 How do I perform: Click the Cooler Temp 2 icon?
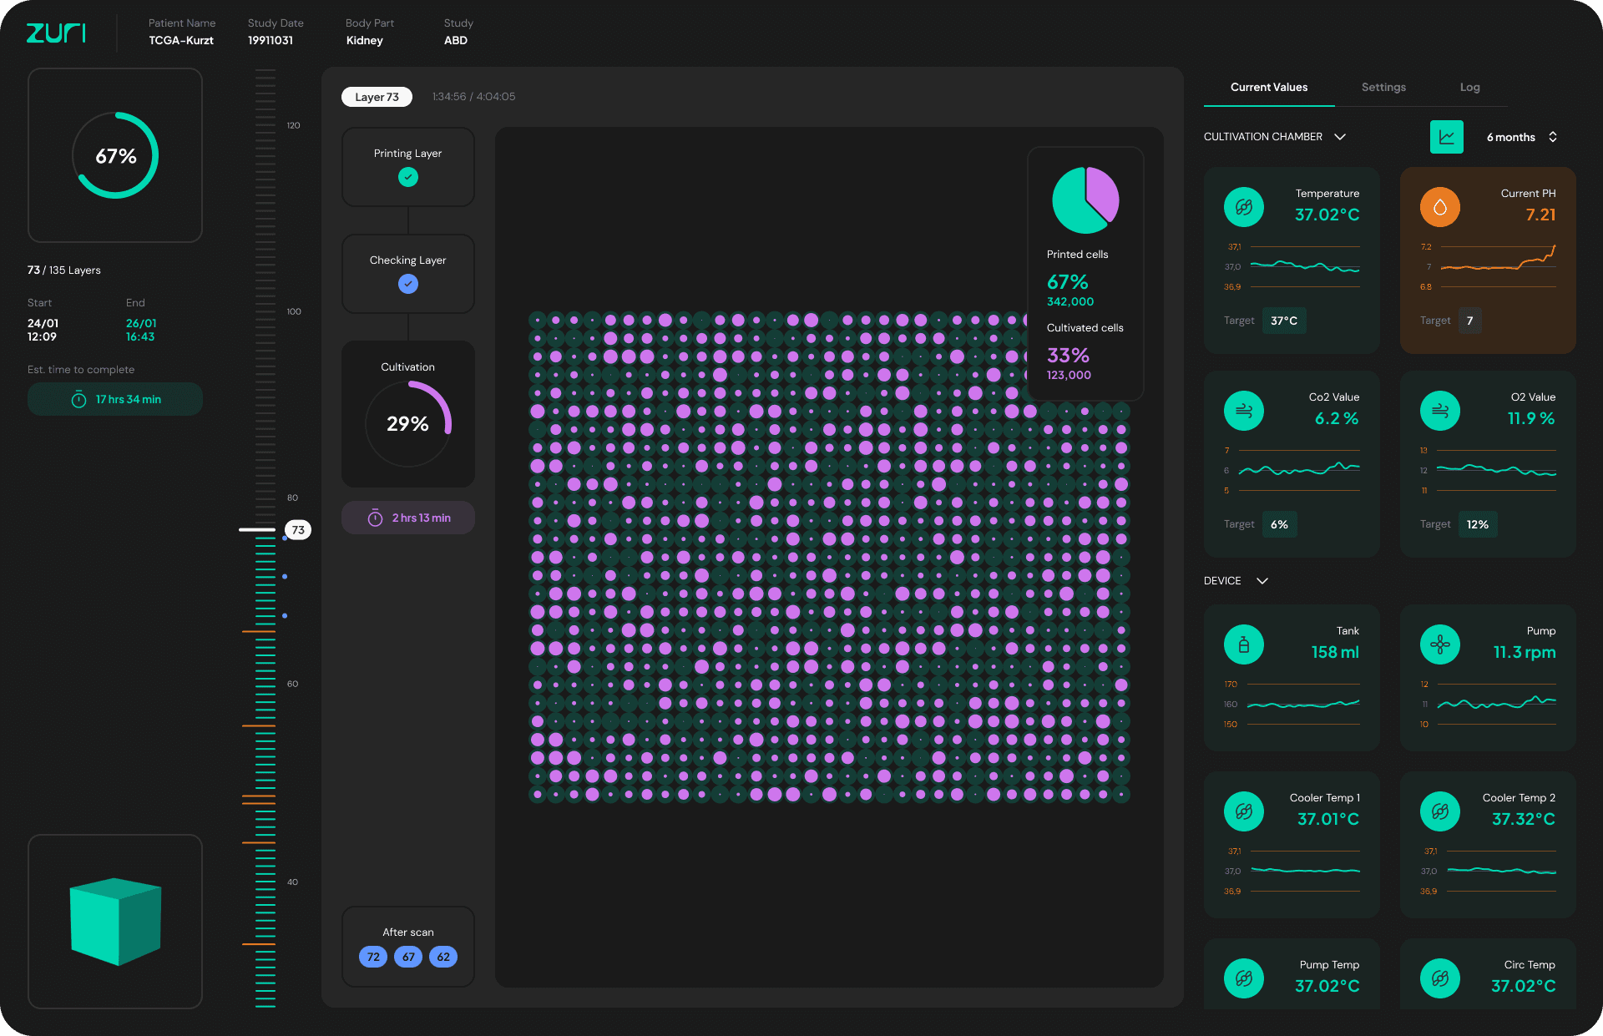(x=1439, y=811)
